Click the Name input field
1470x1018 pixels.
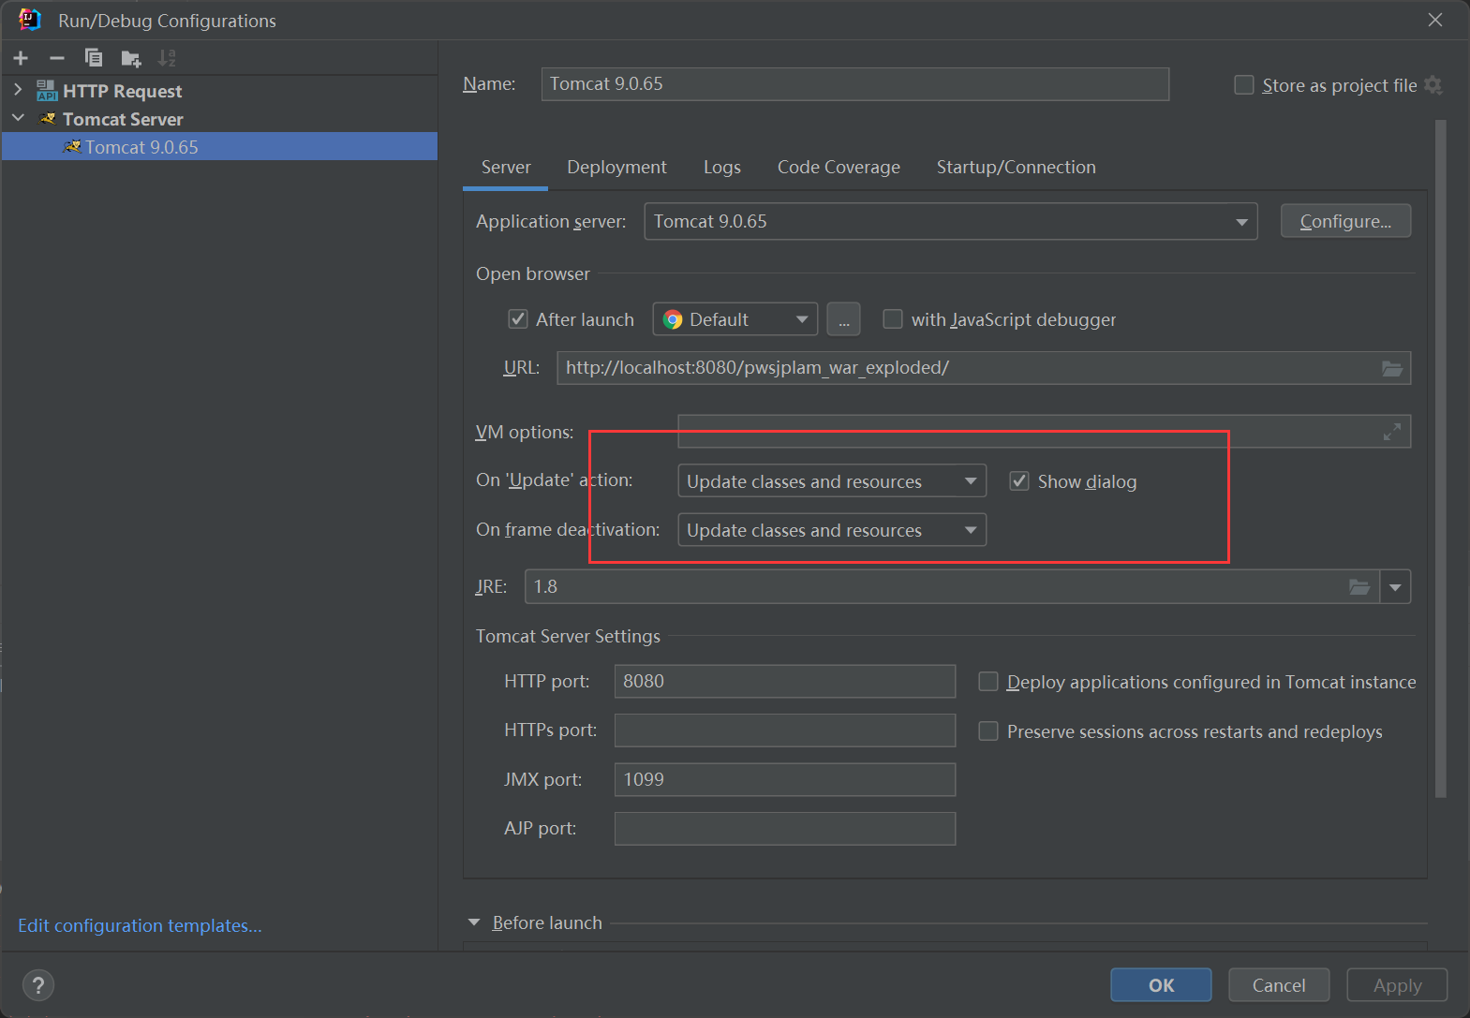point(855,84)
